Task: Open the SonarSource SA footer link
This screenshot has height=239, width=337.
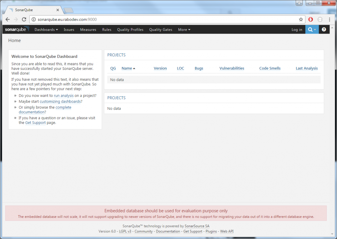Action: tap(197, 226)
